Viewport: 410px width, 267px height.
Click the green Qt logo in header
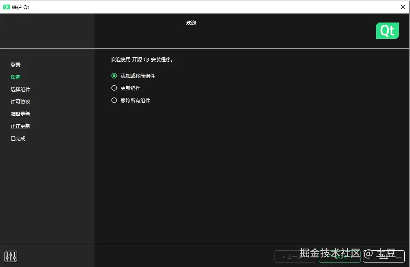pyautogui.click(x=387, y=31)
